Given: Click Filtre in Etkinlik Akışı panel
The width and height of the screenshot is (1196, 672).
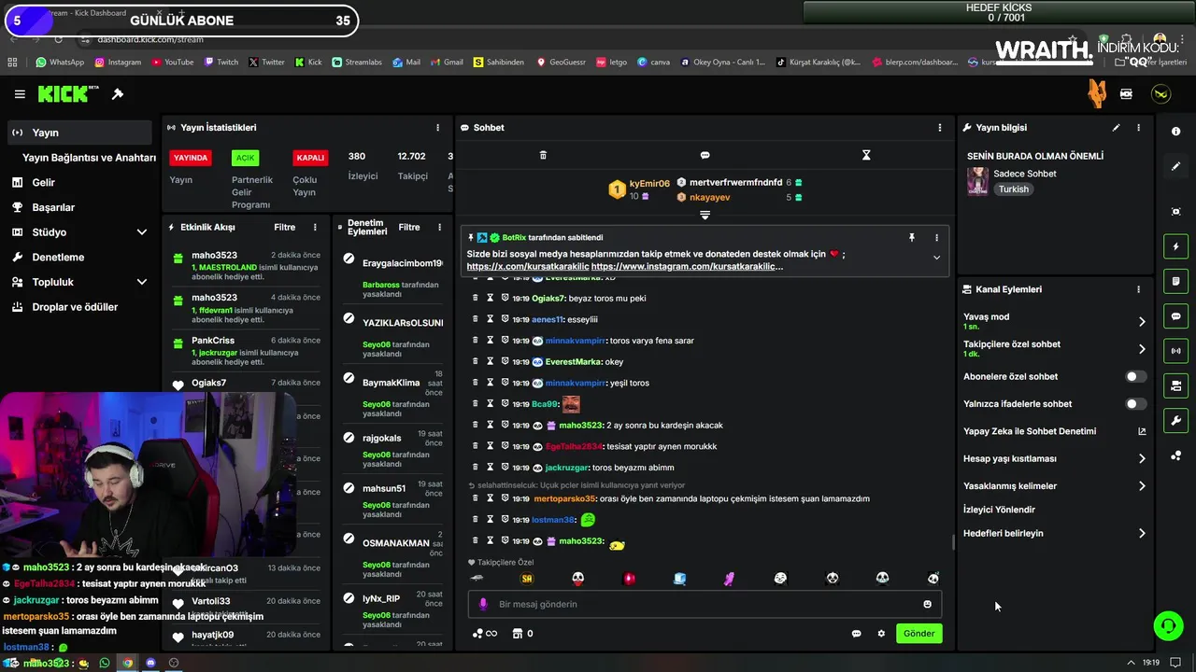Looking at the screenshot, I should 284,228.
